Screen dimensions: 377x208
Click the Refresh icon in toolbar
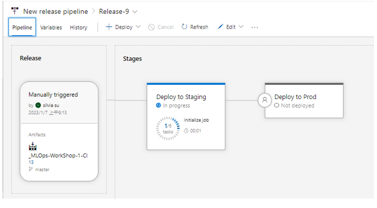[x=184, y=27]
